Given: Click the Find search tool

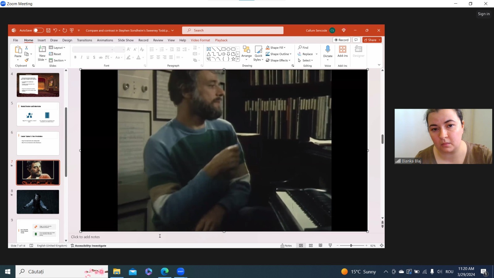Looking at the screenshot, I should (303, 48).
